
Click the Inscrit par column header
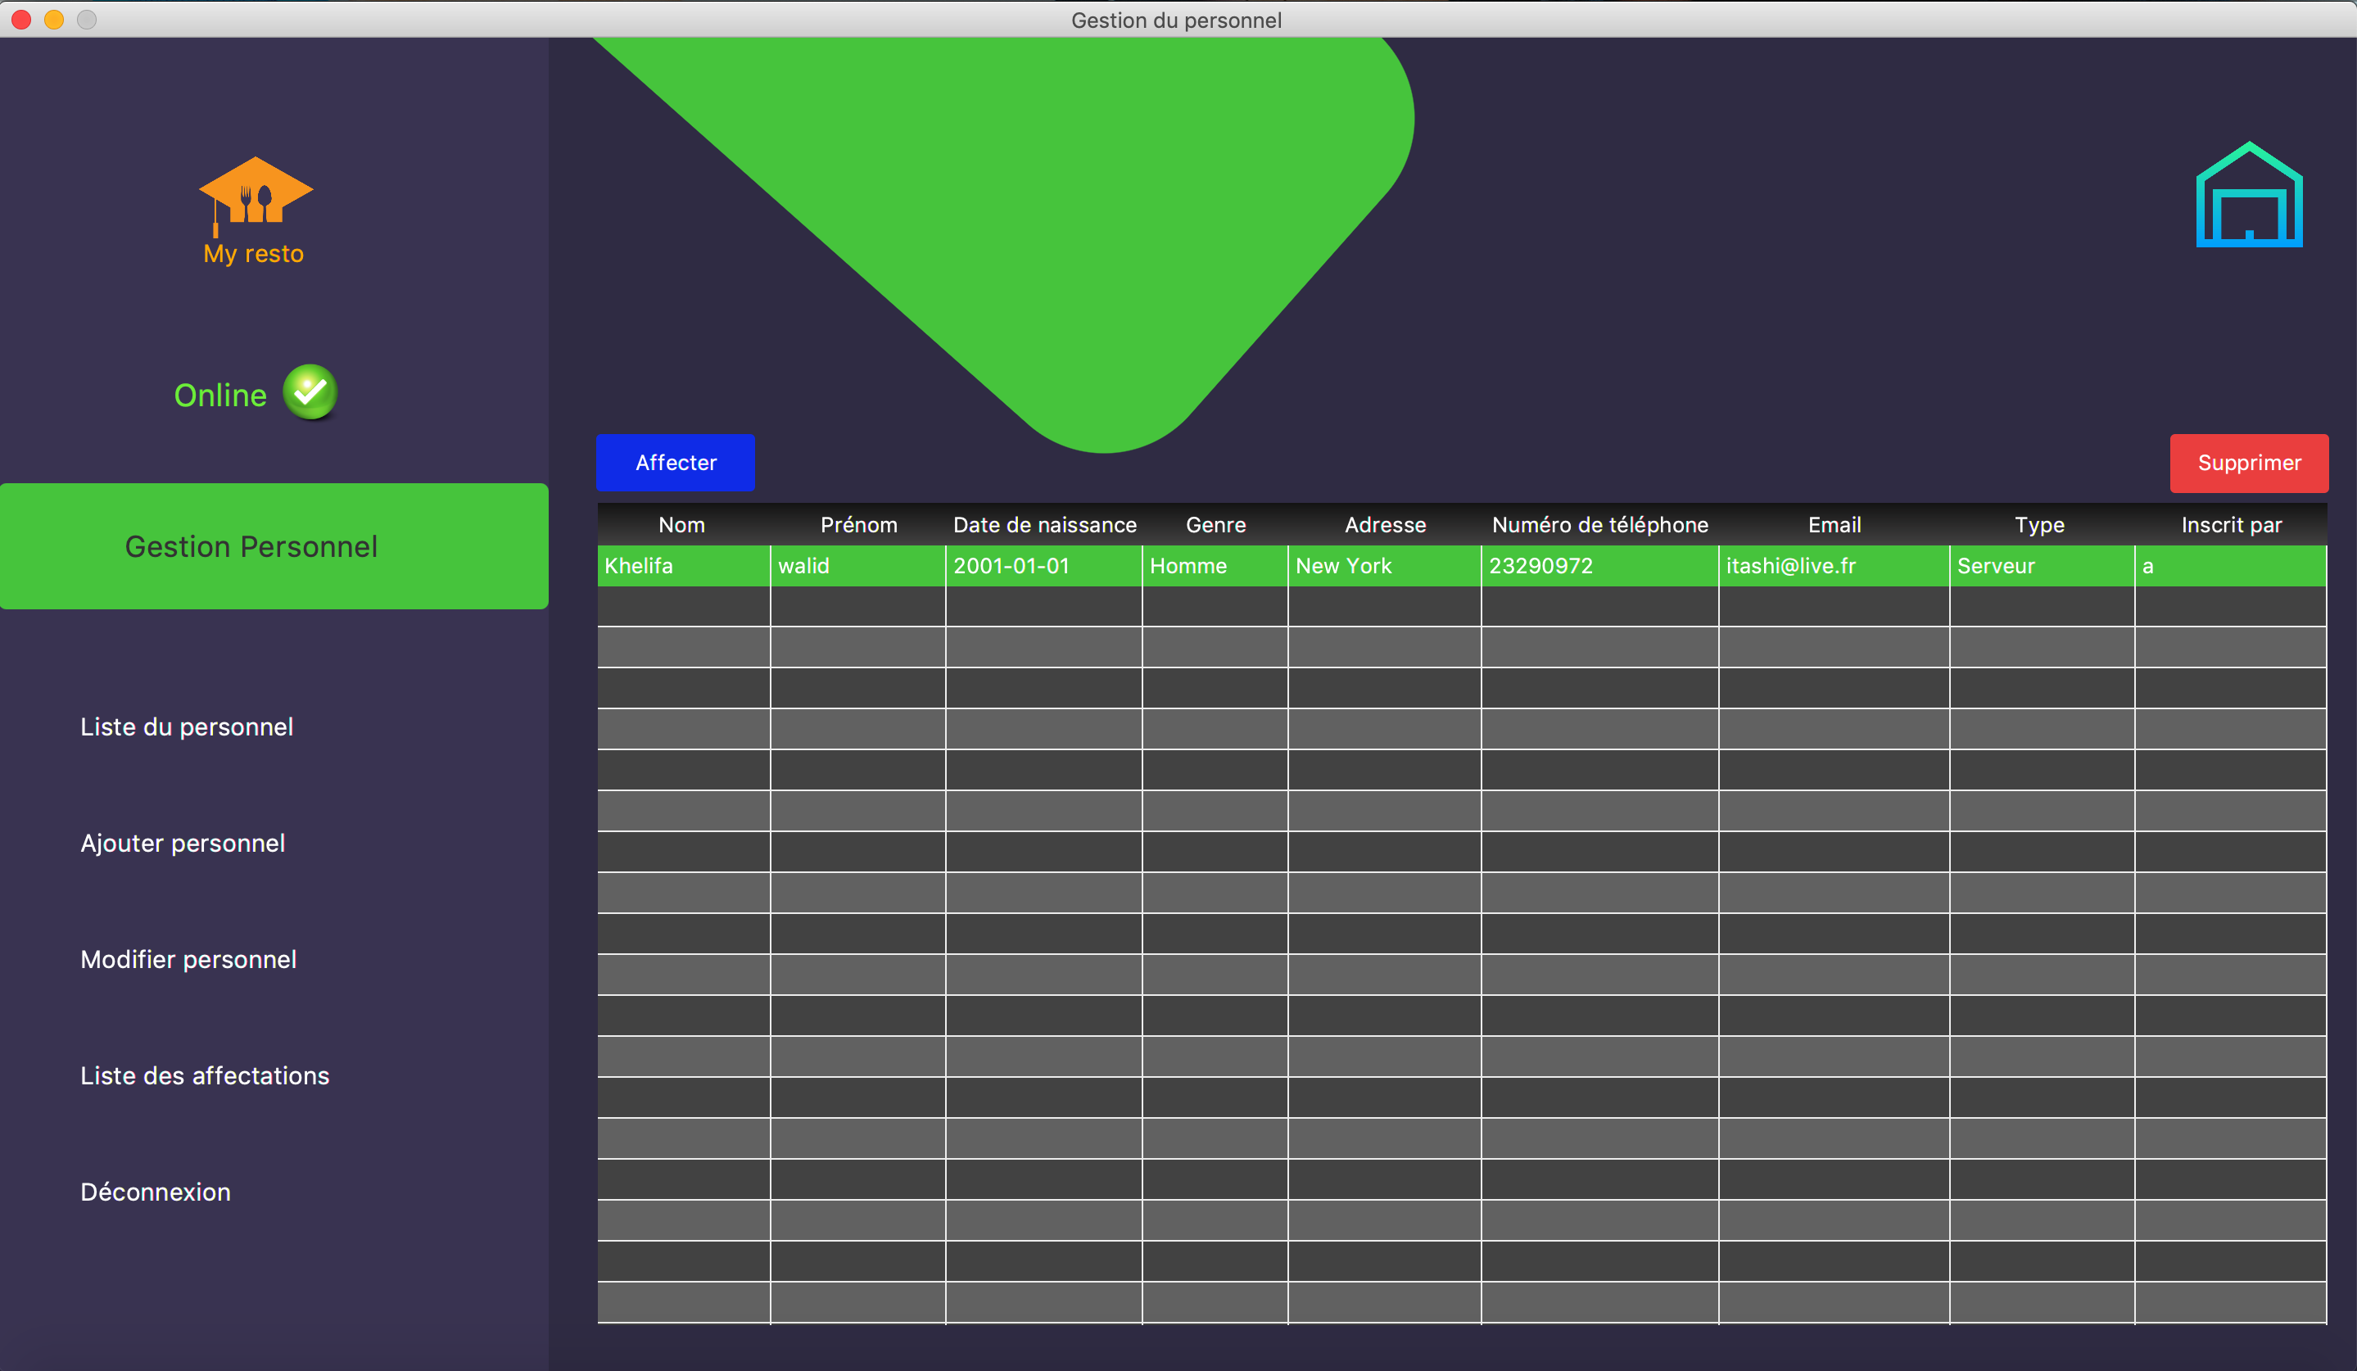[x=2231, y=525]
